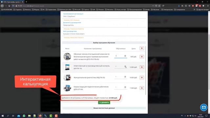Click the taskbar clock
Viewport: 210px width, 118px height.
pos(200,116)
